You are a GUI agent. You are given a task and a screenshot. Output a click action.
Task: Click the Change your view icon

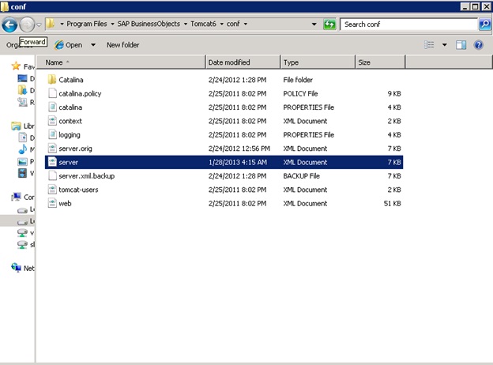click(x=429, y=45)
